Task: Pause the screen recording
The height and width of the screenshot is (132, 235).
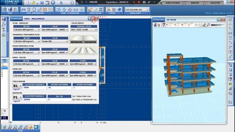Action: 134,2
